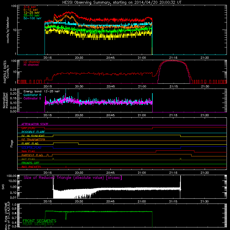Select the Collimator 8 legend entry
The image size is (230, 230).
32,95
